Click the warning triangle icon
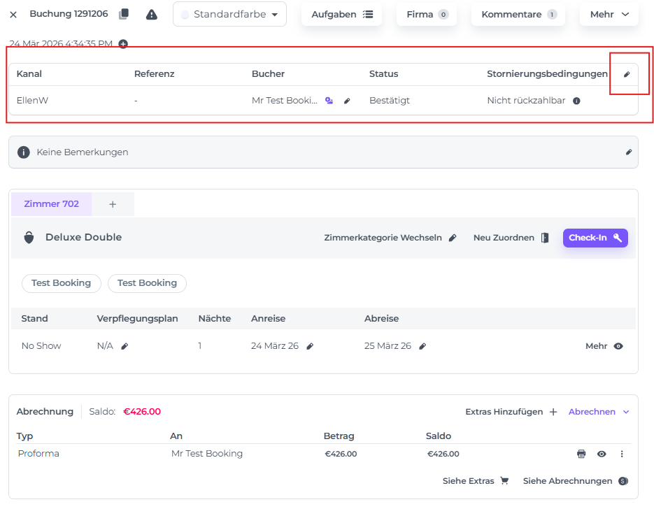654x509 pixels. (x=152, y=14)
